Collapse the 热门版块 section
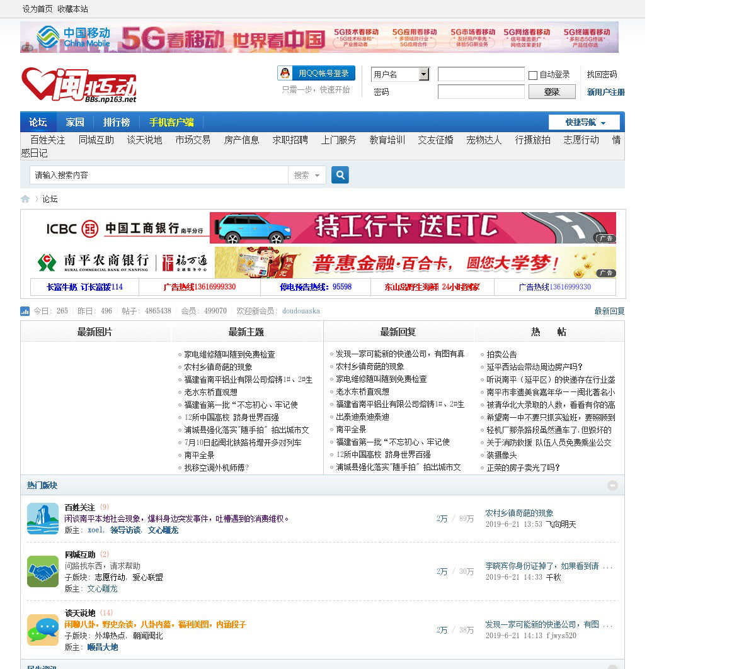The width and height of the screenshot is (756, 669). click(612, 485)
